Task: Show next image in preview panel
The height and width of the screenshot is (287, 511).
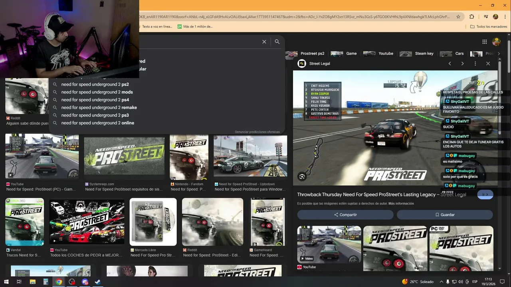Action: 462,63
